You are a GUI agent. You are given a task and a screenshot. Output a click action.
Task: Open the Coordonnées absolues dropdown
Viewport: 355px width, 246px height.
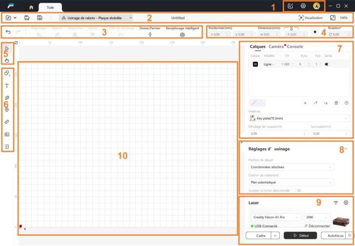292,167
